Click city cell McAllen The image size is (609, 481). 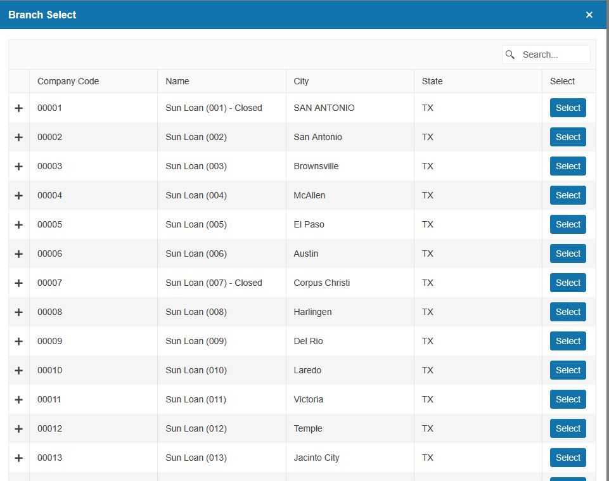pos(350,195)
